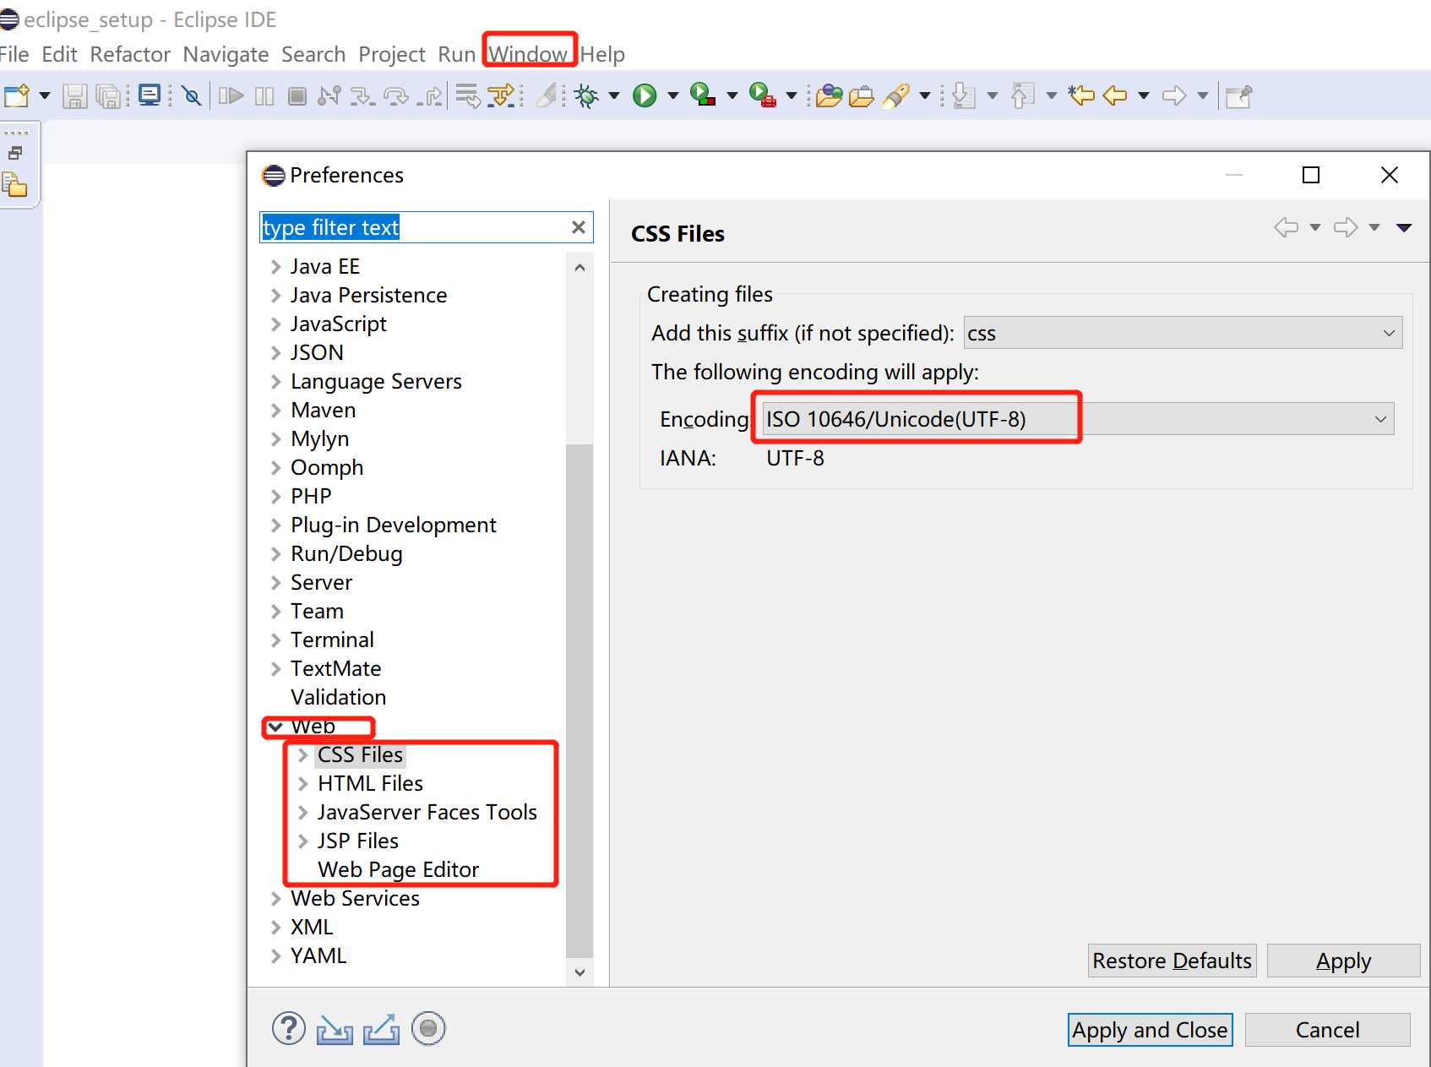This screenshot has height=1067, width=1431.
Task: Click the help question mark icon in Preferences
Action: [x=289, y=1028]
